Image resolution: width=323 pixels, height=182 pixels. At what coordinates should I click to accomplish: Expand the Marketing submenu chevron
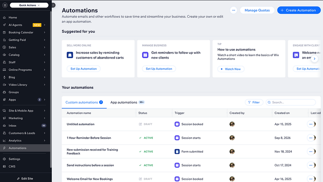(x=44, y=118)
